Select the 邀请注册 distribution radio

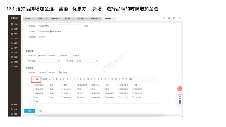coord(60,56)
